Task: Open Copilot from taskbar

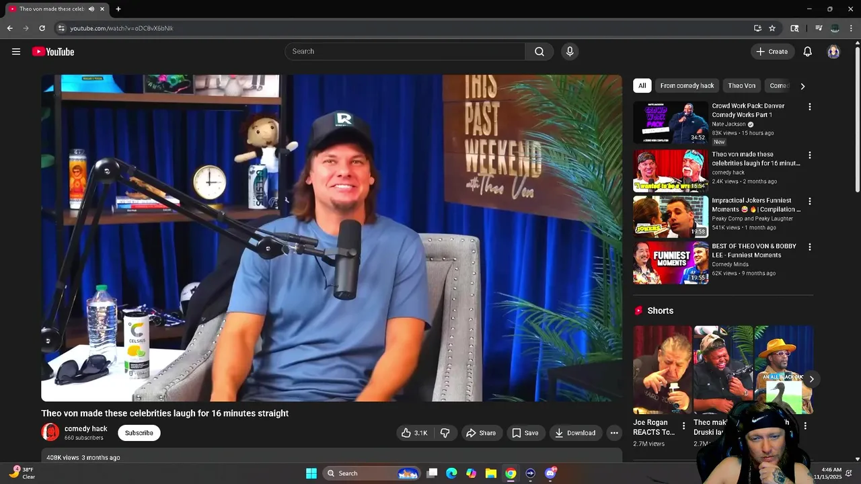Action: click(472, 473)
